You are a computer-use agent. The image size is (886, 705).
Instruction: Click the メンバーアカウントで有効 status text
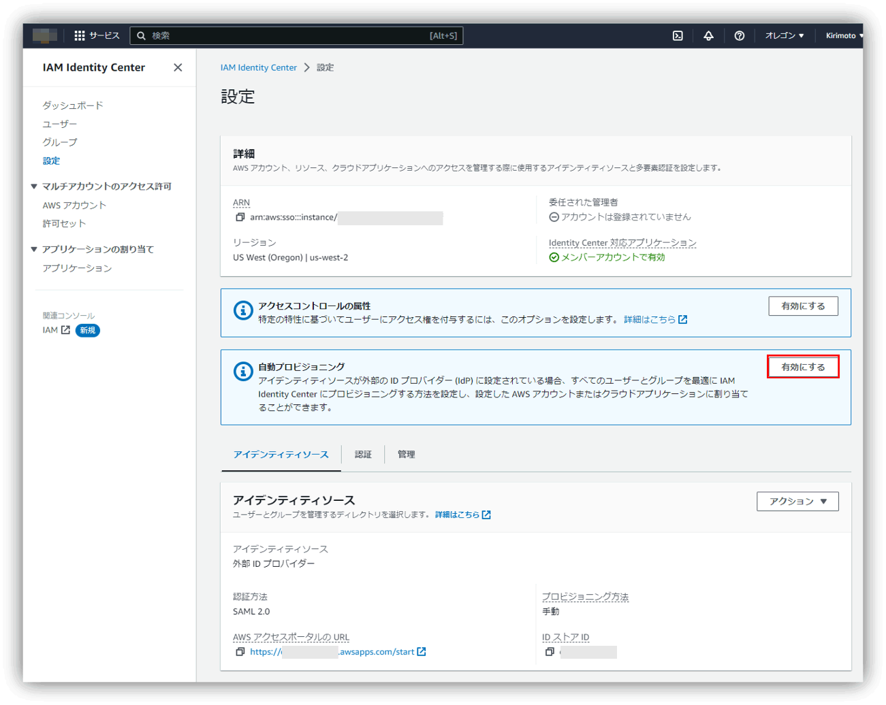click(x=613, y=257)
